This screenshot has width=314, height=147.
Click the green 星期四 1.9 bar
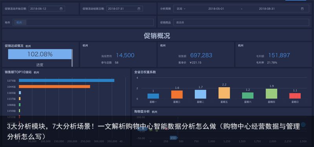point(271,94)
